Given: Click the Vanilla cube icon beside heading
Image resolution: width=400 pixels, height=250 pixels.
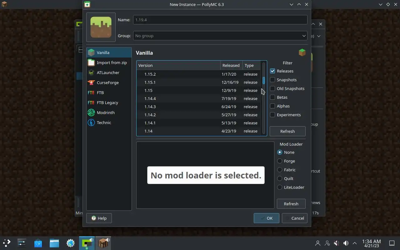Looking at the screenshot, I should click(x=302, y=52).
